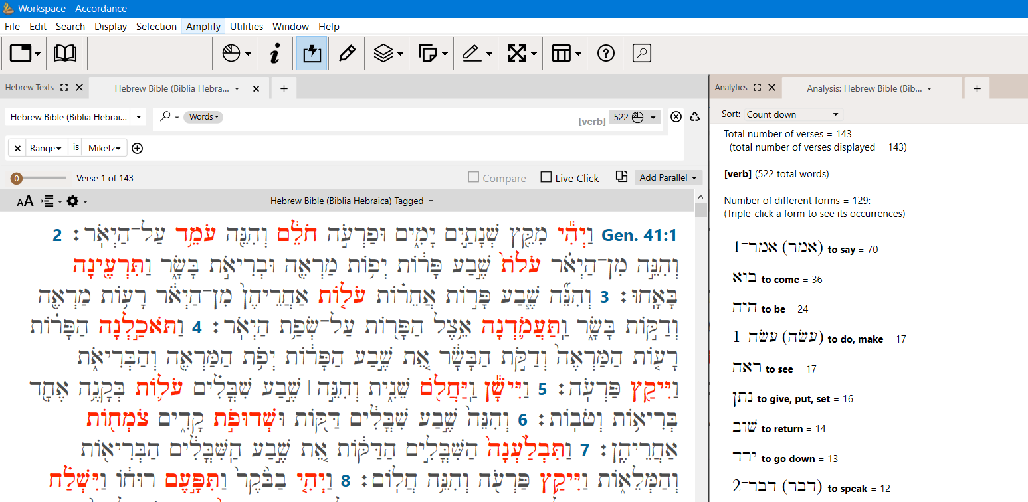Open the Amplify menu

coord(203,27)
